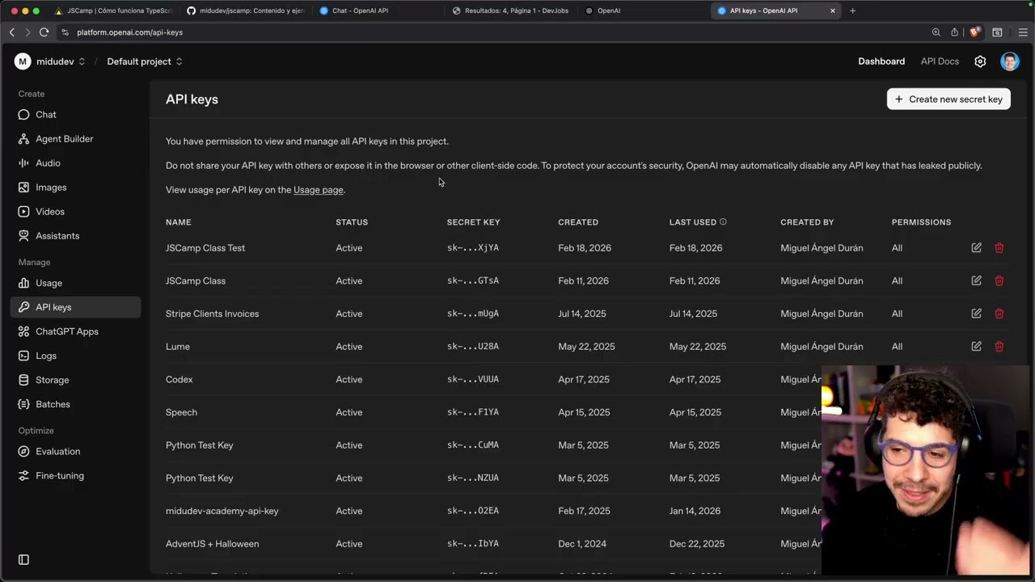Reload the current page
Viewport: 1035px width, 582px height.
click(x=44, y=32)
